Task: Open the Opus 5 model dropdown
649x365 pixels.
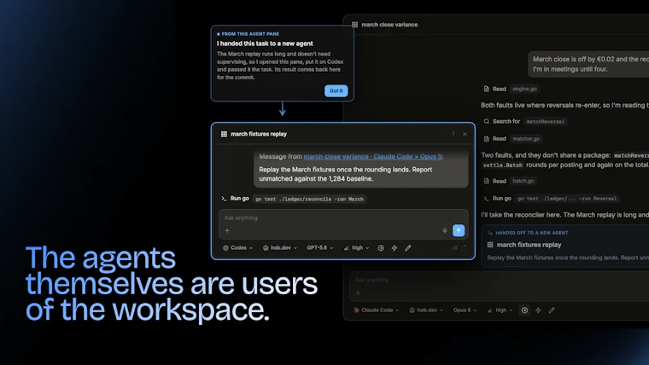Action: tap(465, 310)
